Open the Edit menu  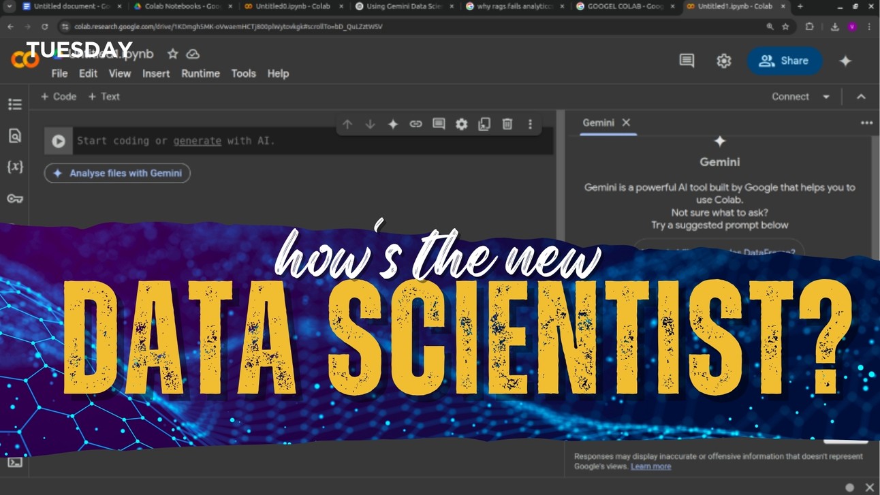(88, 74)
